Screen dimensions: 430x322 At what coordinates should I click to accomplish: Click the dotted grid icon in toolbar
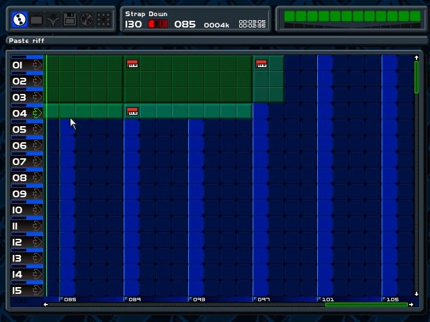coord(103,20)
